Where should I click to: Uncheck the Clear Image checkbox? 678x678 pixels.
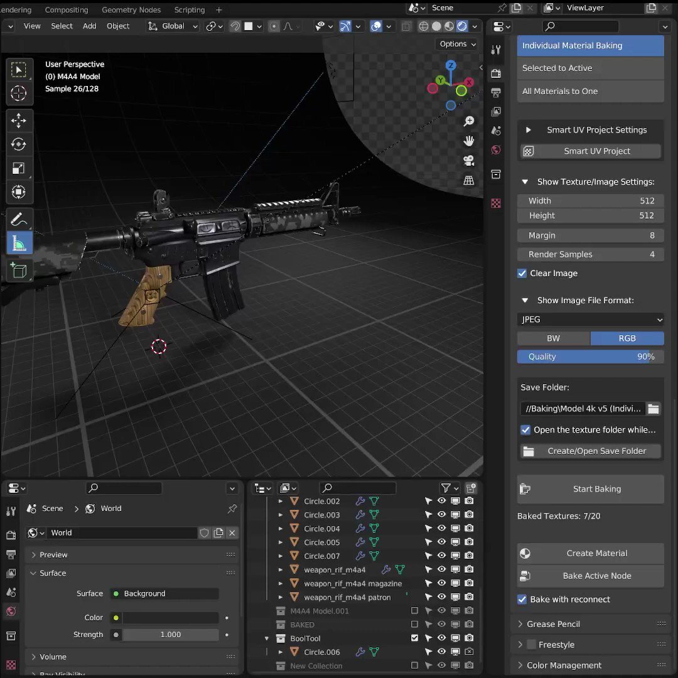pos(522,273)
